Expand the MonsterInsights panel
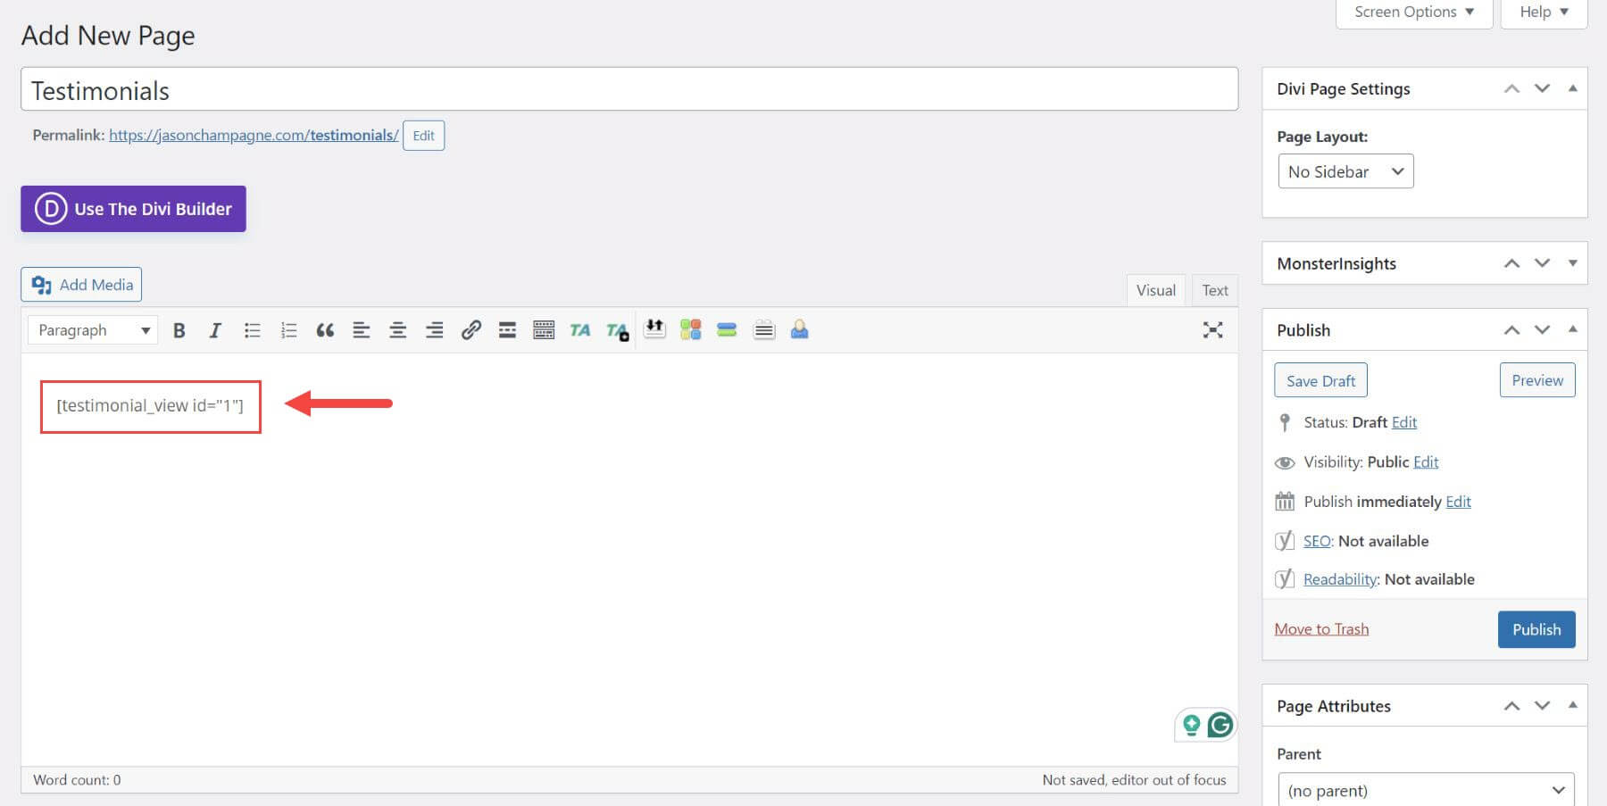1607x806 pixels. click(x=1572, y=262)
